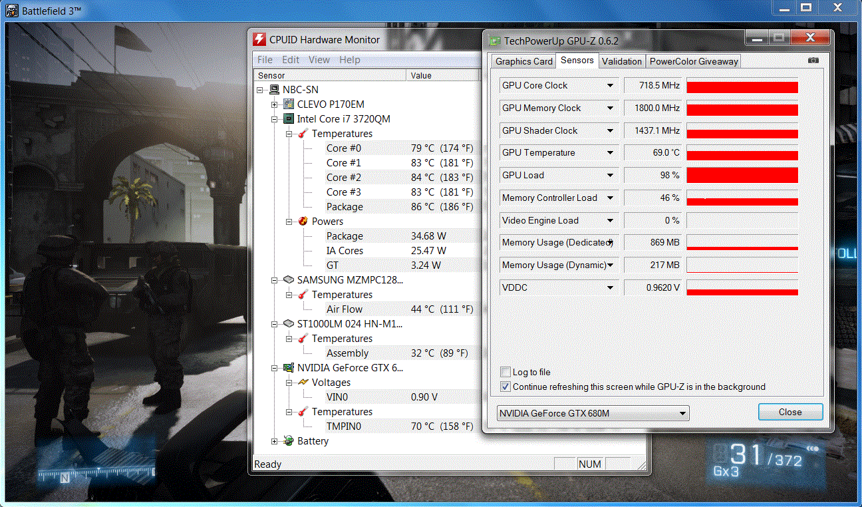Collapse the SAMSUNG MZMPC128 node
The width and height of the screenshot is (862, 507).
click(275, 280)
